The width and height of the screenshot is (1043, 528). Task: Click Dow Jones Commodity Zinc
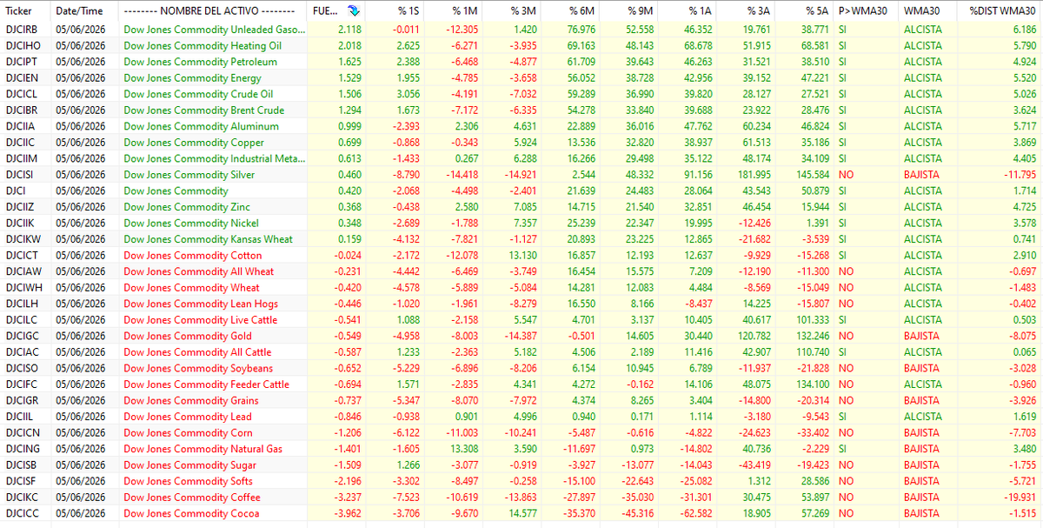pyautogui.click(x=187, y=207)
